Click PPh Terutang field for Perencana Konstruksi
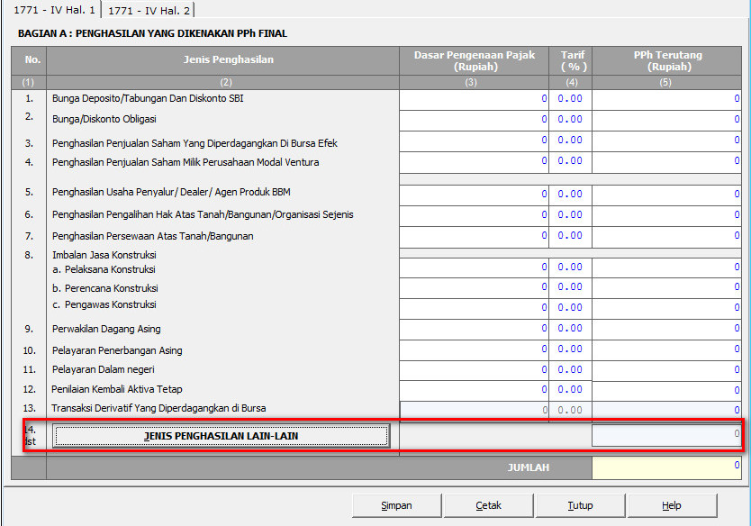This screenshot has width=751, height=526. [666, 288]
